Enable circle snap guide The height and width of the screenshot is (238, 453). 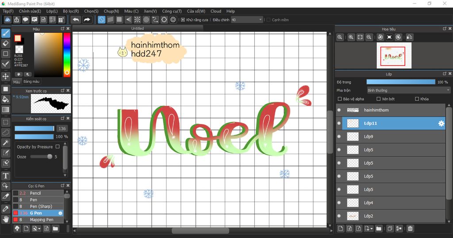(x=146, y=19)
